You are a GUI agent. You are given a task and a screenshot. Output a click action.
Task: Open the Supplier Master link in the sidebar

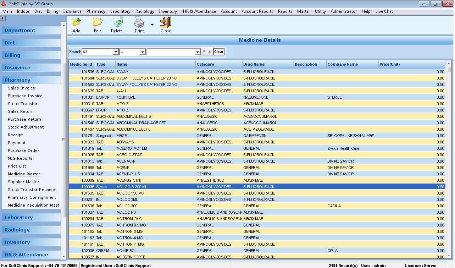(x=23, y=182)
